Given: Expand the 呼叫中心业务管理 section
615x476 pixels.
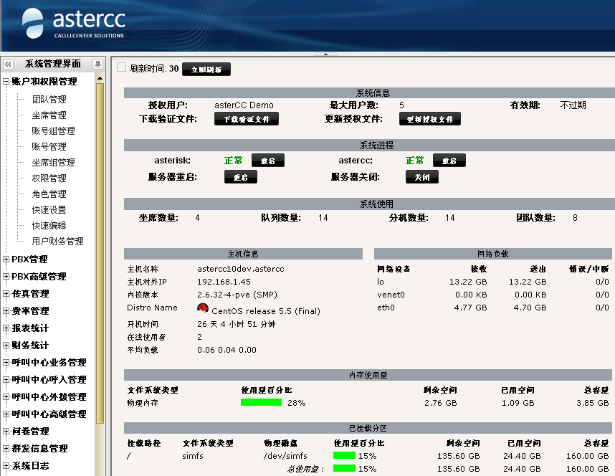Looking at the screenshot, I should [6, 363].
